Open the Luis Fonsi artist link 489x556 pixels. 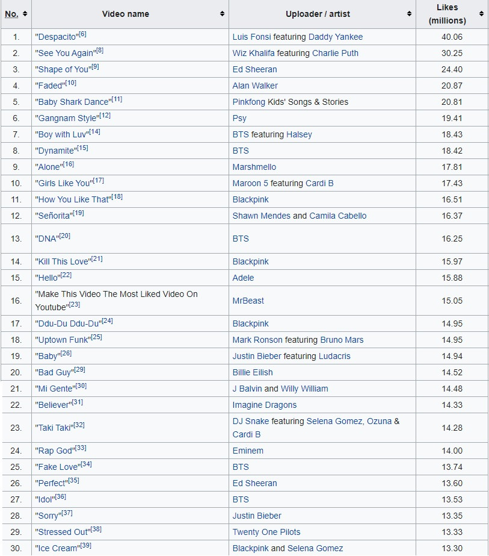pyautogui.click(x=251, y=37)
